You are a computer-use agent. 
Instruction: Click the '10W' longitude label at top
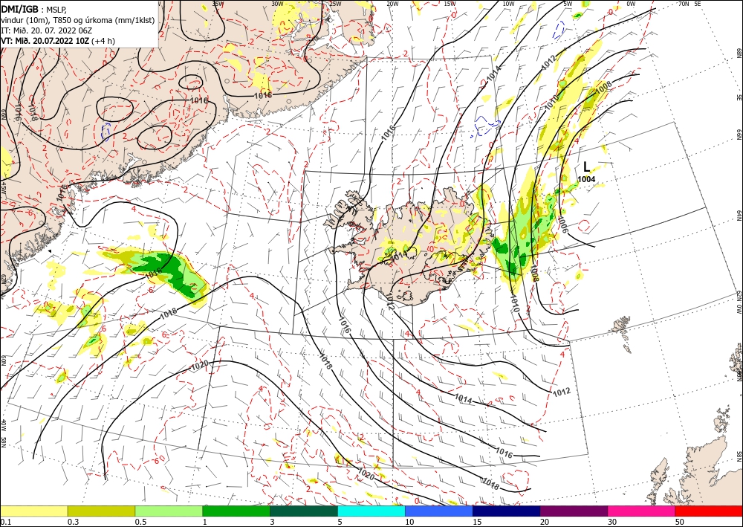tap(508, 3)
